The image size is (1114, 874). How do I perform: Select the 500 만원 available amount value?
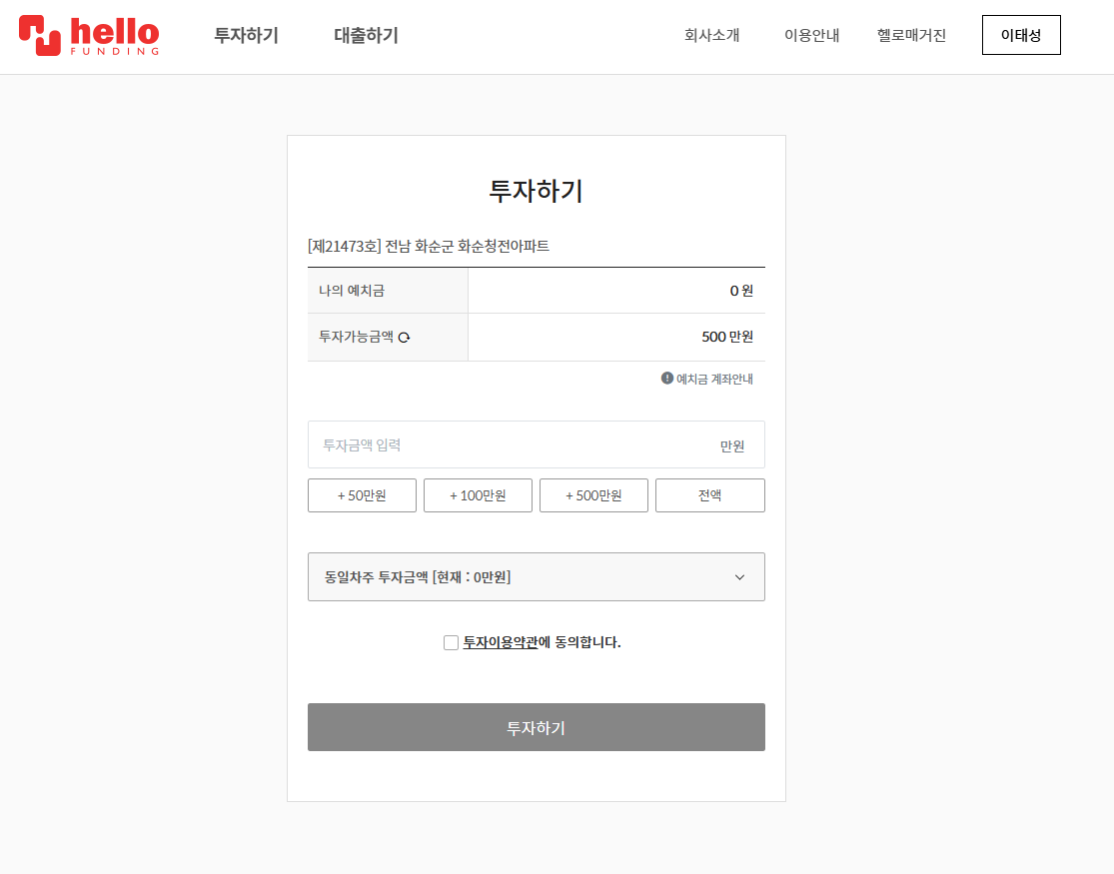pos(727,337)
